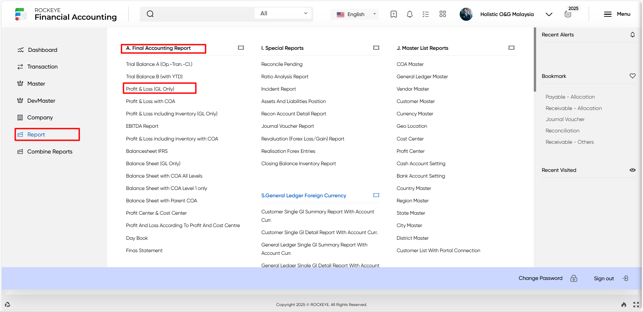Click the Sign out arrow icon
Viewport: 643px width, 312px height.
626,278
